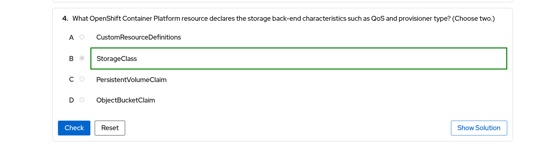544x146 pixels.
Task: Select the radio button for option A
Action: (82, 37)
